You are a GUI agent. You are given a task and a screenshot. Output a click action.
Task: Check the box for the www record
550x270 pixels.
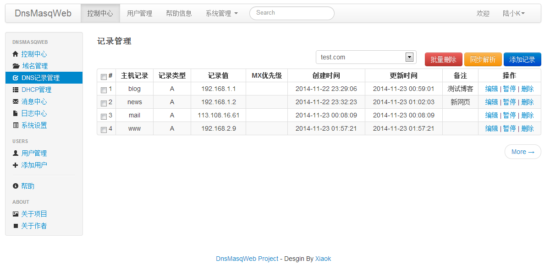click(x=104, y=130)
